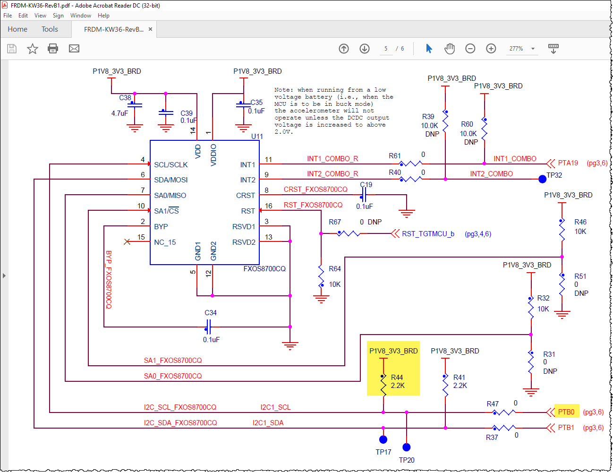
Task: Open the 277% zoom level dropdown
Action: pyautogui.click(x=522, y=49)
